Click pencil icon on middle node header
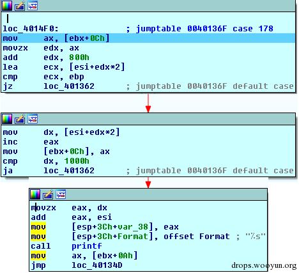Screen dimensions: 299x273 (20, 119)
